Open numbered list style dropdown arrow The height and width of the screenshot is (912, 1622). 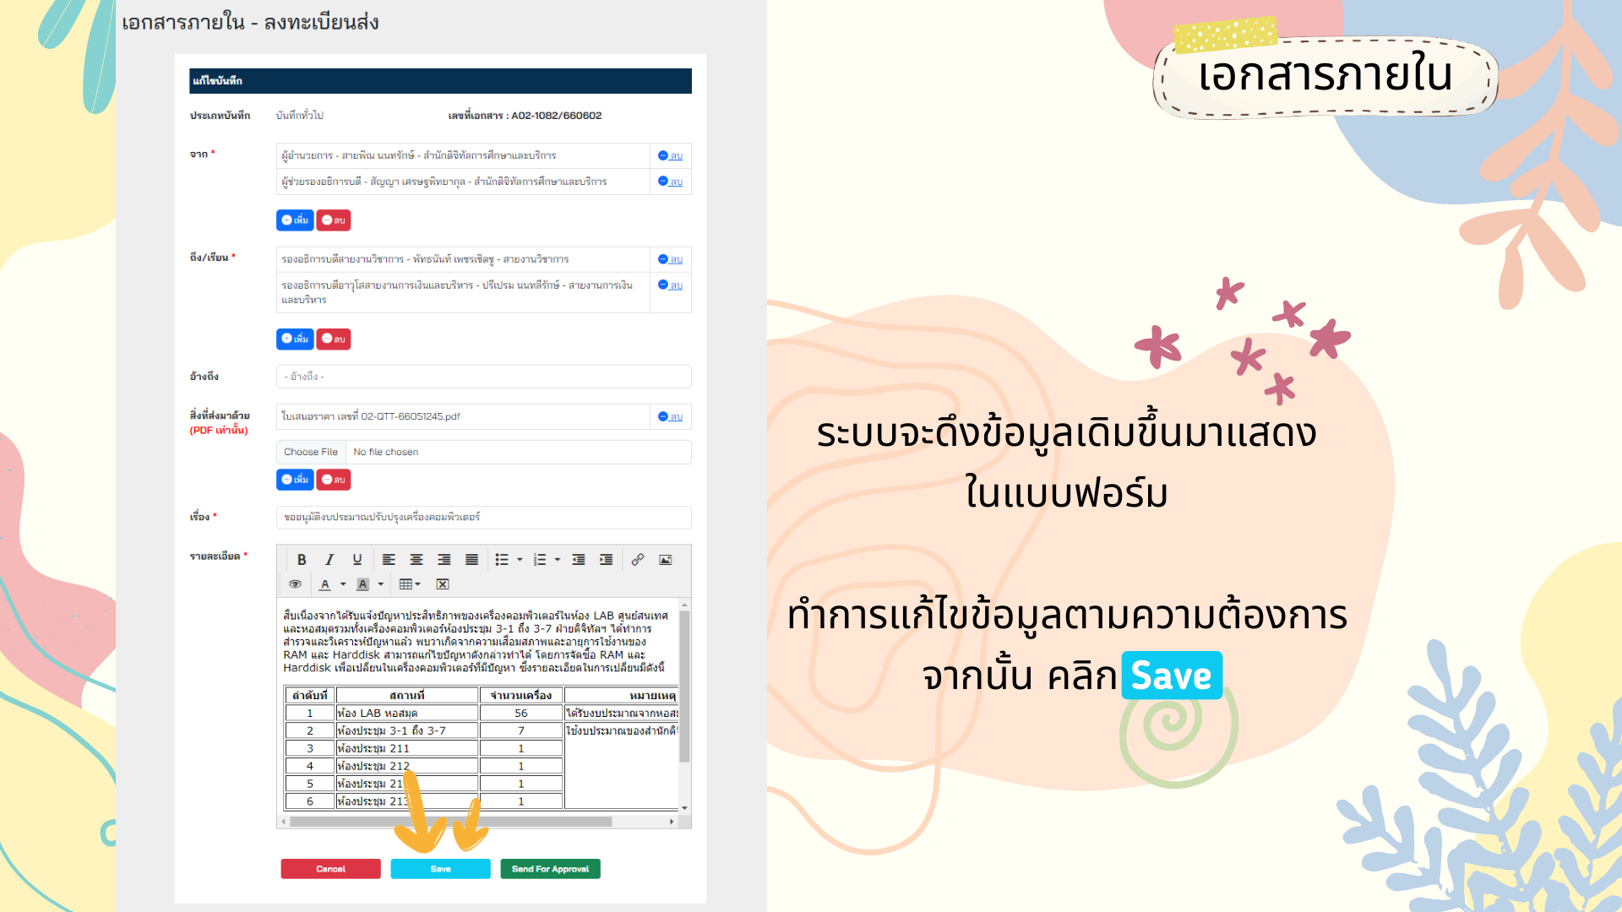[558, 560]
